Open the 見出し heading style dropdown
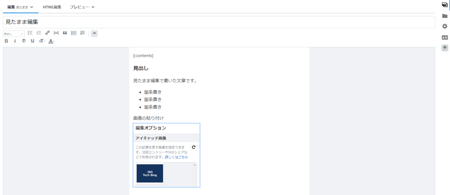450x195 pixels. (x=14, y=34)
